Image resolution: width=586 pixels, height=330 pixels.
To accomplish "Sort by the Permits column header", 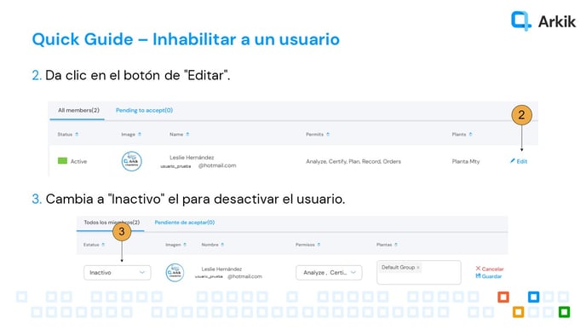I will (318, 135).
